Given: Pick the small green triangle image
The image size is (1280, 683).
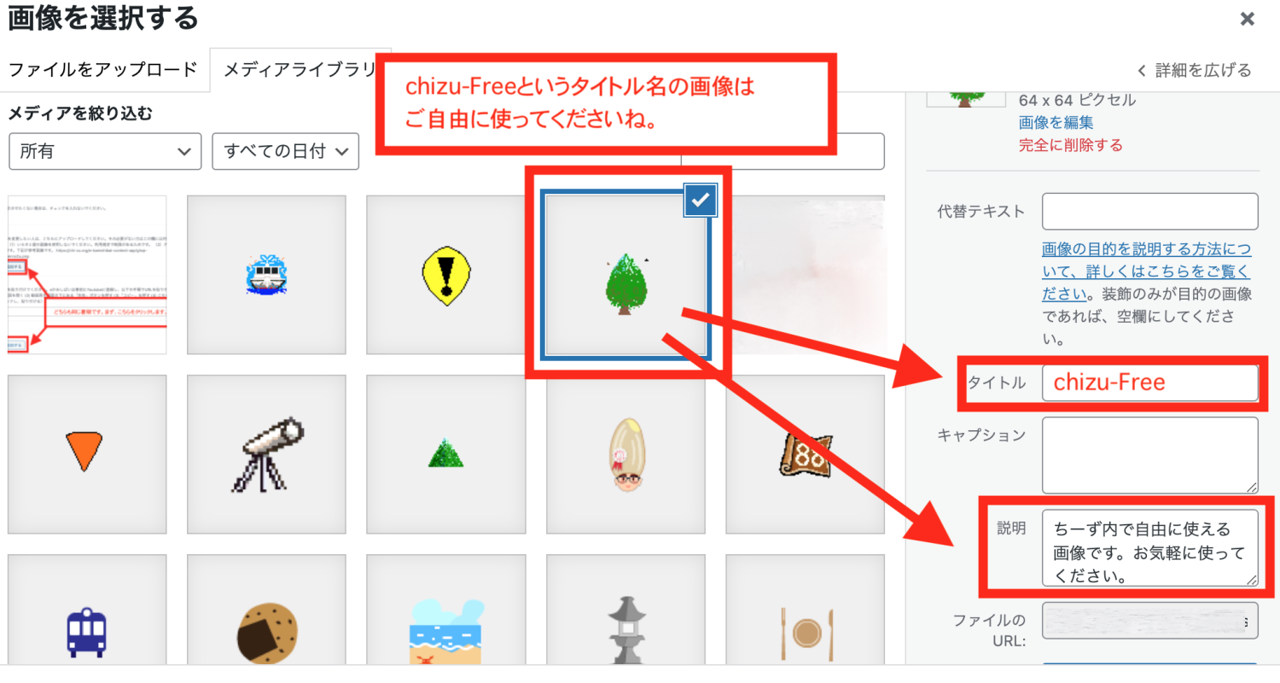Looking at the screenshot, I should click(x=446, y=454).
